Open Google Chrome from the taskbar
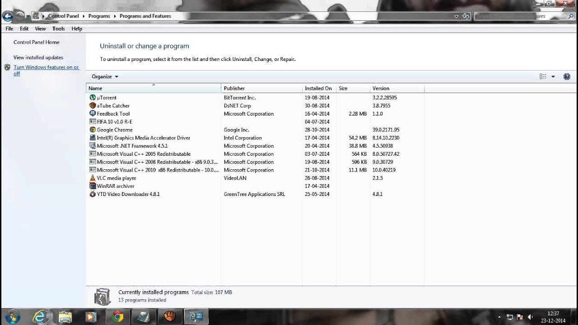Image resolution: width=578 pixels, height=325 pixels. point(118,317)
